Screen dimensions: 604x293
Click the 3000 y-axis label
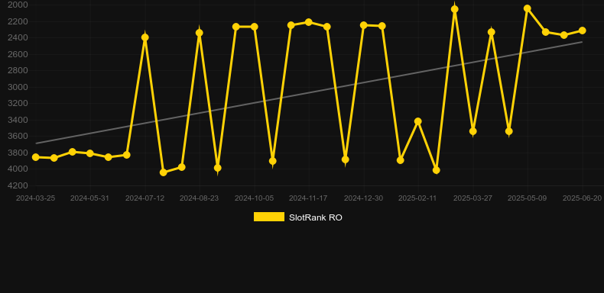click(18, 87)
